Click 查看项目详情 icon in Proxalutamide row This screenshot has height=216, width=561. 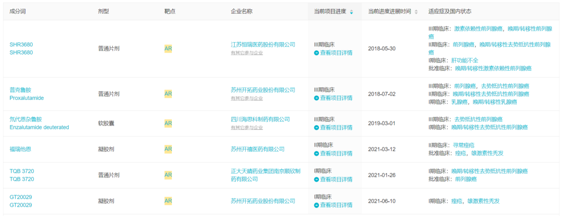point(316,98)
